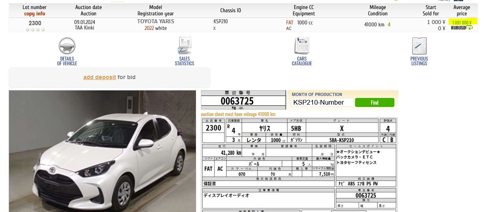The height and width of the screenshot is (212, 486).
Task: Click the 'Mileage Condition' column header
Action: pos(378,10)
